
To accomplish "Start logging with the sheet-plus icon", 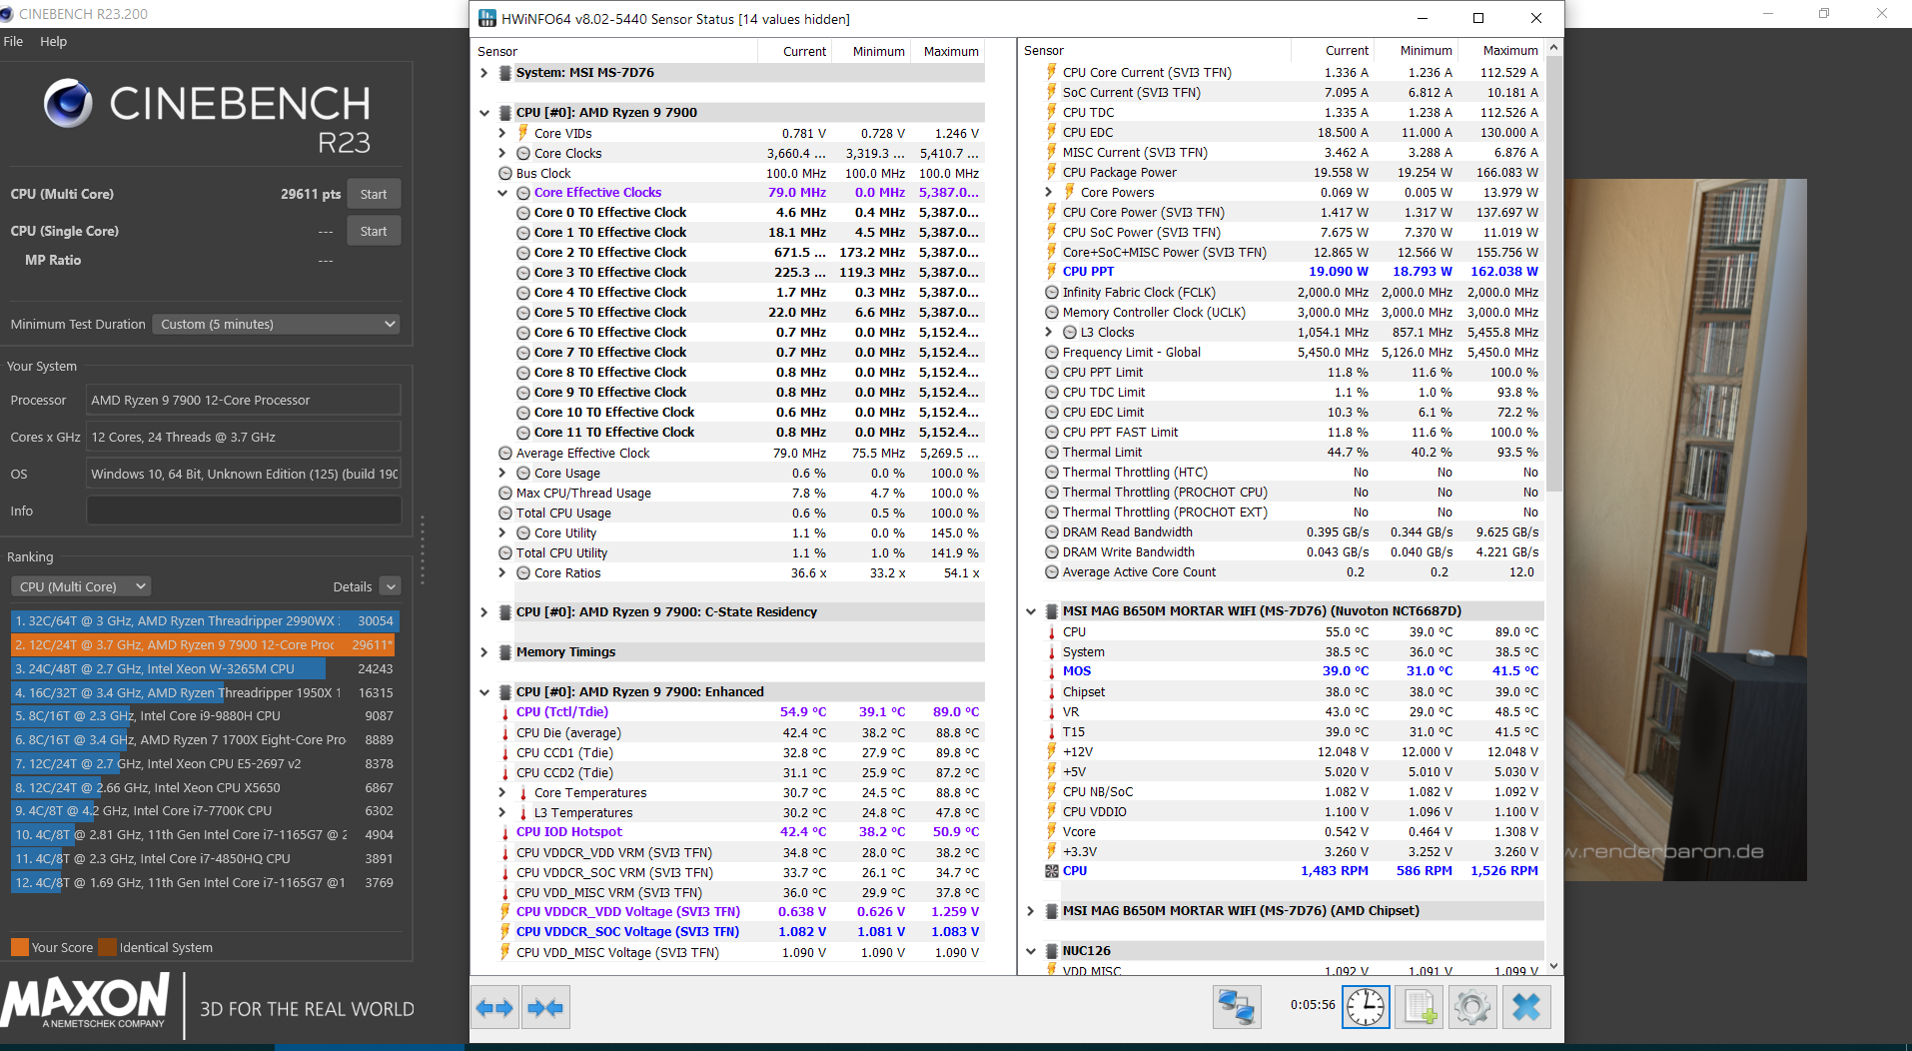I will (x=1420, y=1006).
